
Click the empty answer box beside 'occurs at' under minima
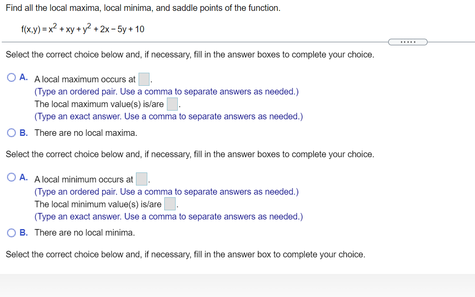point(142,179)
